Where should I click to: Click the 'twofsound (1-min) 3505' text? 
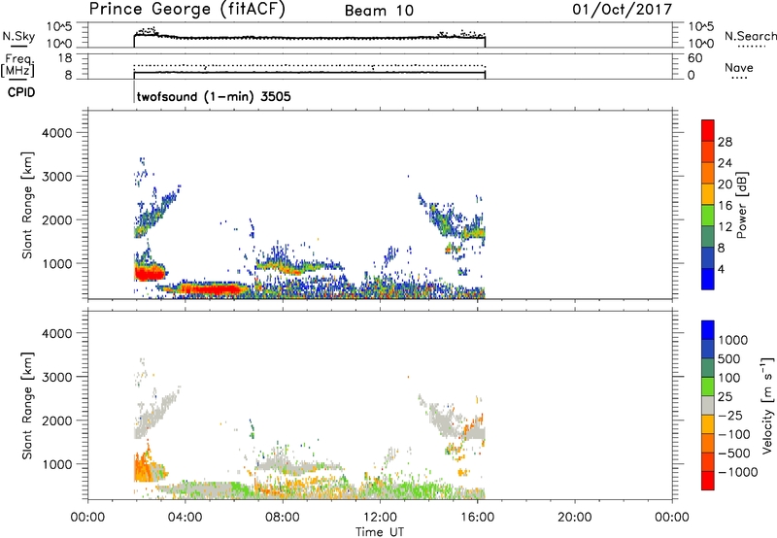click(x=214, y=96)
